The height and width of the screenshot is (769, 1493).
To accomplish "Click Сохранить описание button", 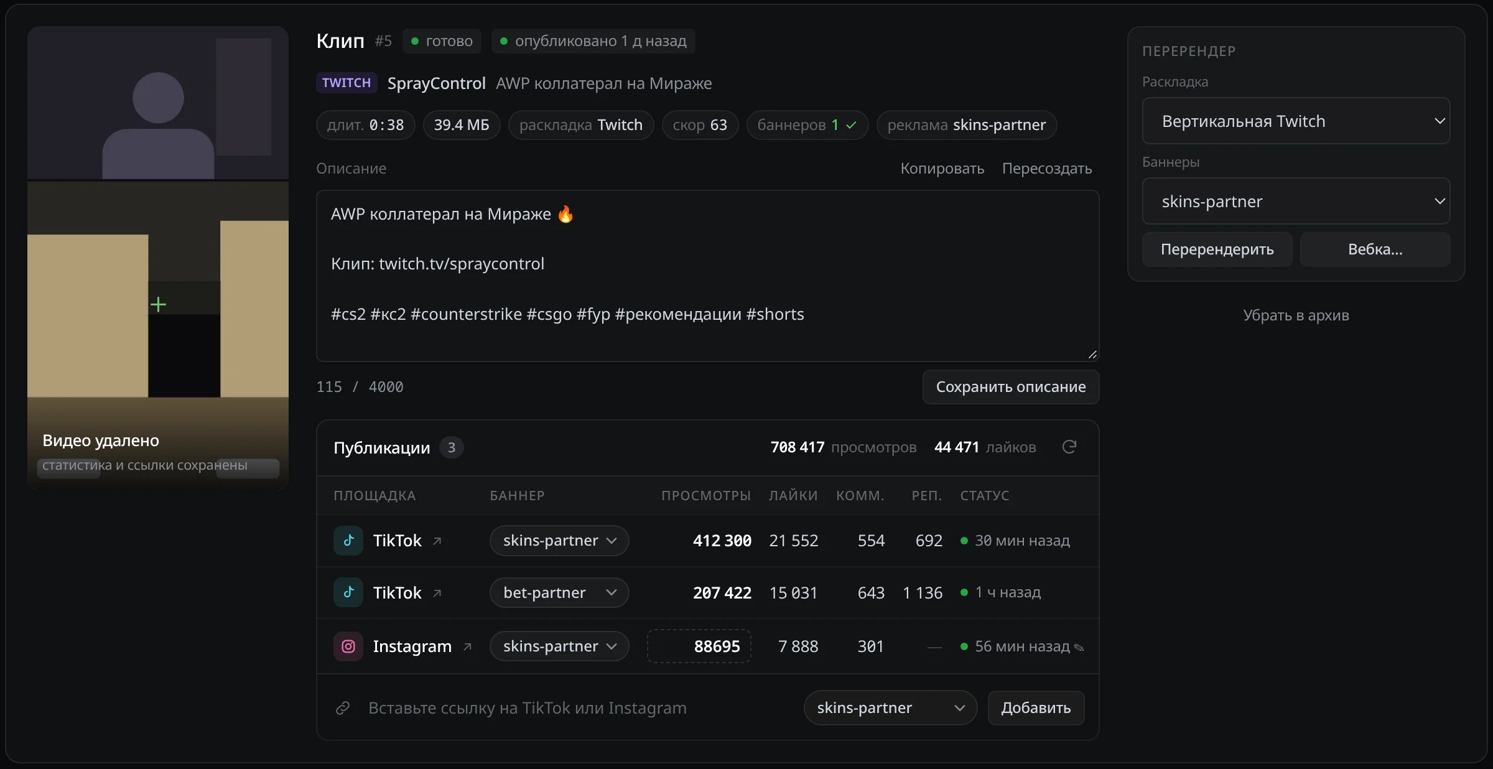I will pyautogui.click(x=1011, y=387).
